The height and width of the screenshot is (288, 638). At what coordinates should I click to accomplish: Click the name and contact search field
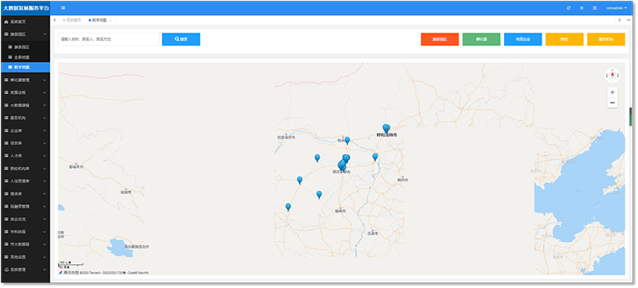coord(108,39)
